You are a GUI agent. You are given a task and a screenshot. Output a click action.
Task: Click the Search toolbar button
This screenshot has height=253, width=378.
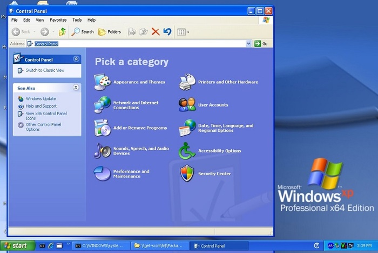(x=83, y=32)
